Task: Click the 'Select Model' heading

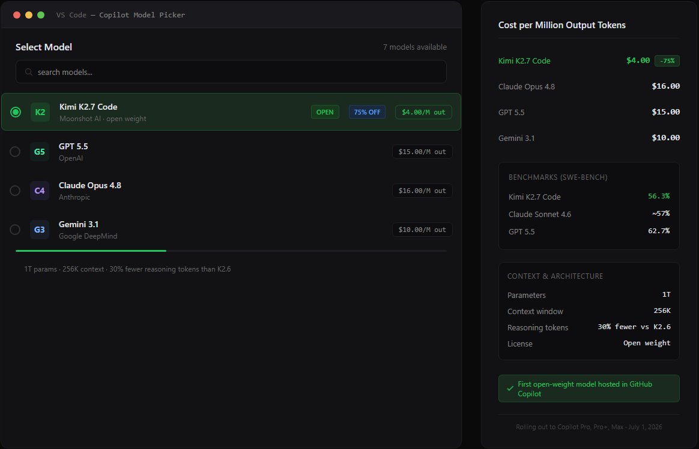Action: 44,47
